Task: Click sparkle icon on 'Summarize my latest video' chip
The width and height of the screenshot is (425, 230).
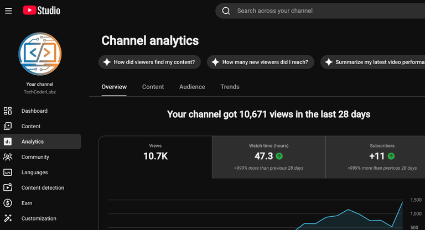Action: tap(329, 62)
